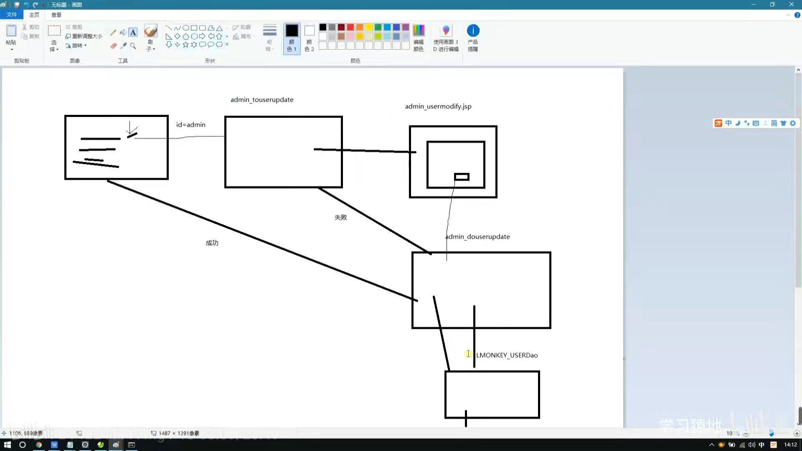Click the Product alert (产品提醒) icon

click(x=473, y=30)
